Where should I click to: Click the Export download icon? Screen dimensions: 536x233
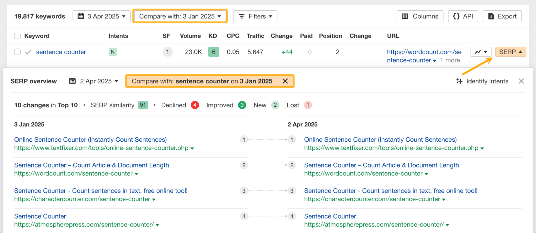[491, 16]
